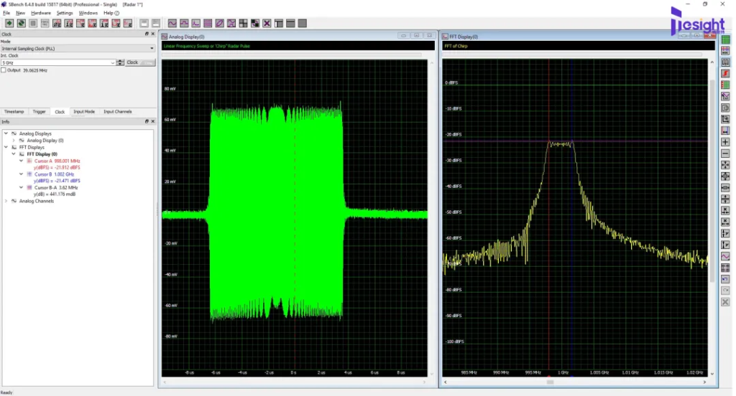
Task: Switch to the Trigger tab
Action: coord(39,111)
